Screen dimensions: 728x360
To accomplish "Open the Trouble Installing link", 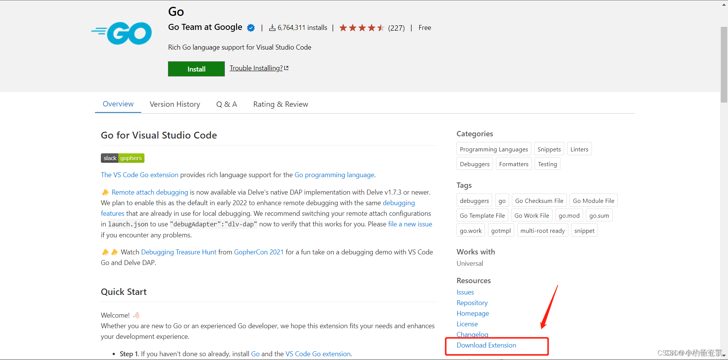I will pyautogui.click(x=259, y=68).
